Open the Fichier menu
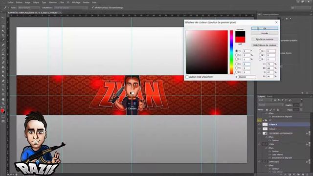The image size is (313, 176). [x=10, y=2]
